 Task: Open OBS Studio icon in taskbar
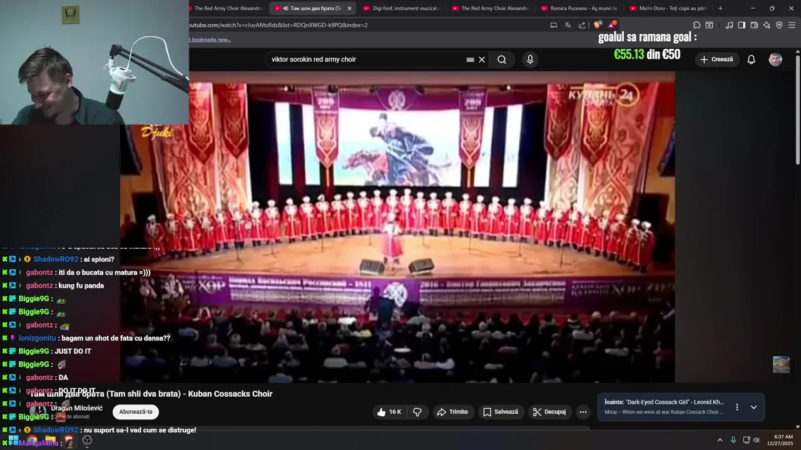point(87,440)
